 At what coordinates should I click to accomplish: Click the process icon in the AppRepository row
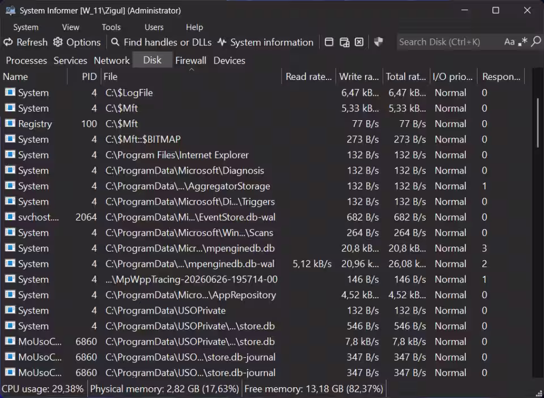coord(10,295)
